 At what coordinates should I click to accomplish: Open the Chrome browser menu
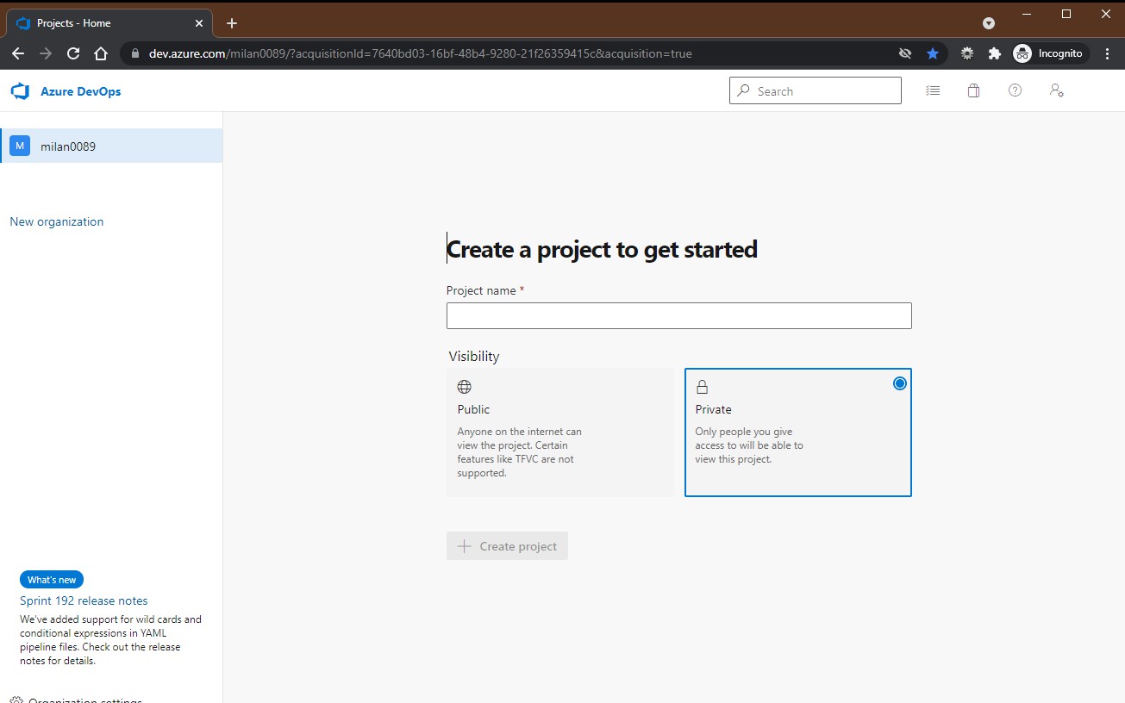[1107, 53]
